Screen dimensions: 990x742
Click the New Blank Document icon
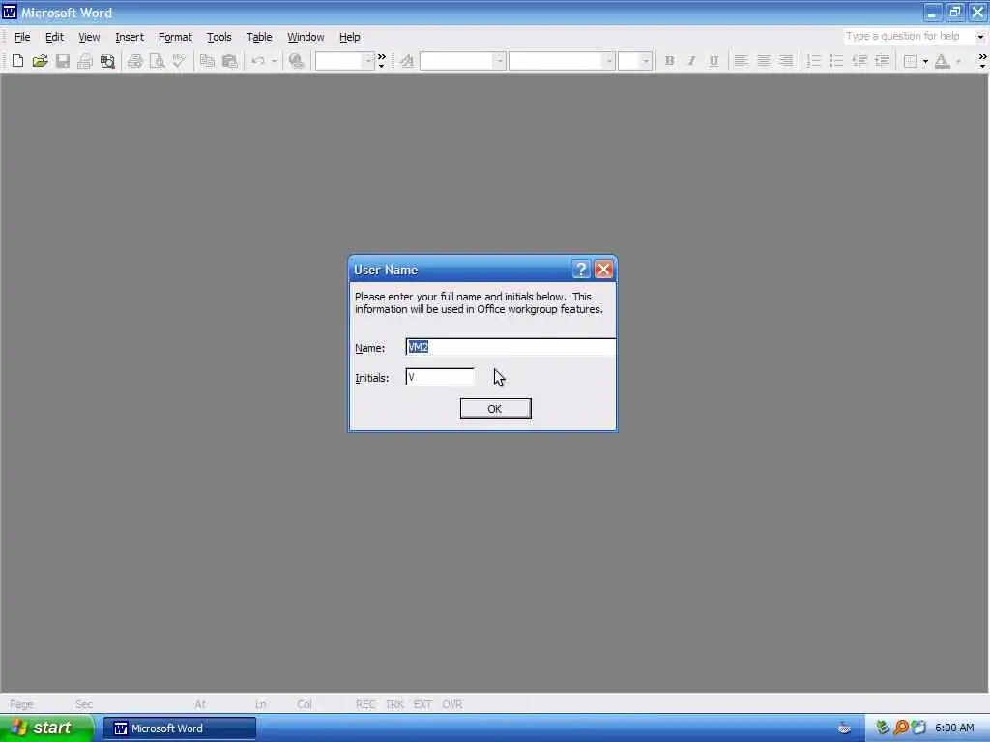[17, 61]
